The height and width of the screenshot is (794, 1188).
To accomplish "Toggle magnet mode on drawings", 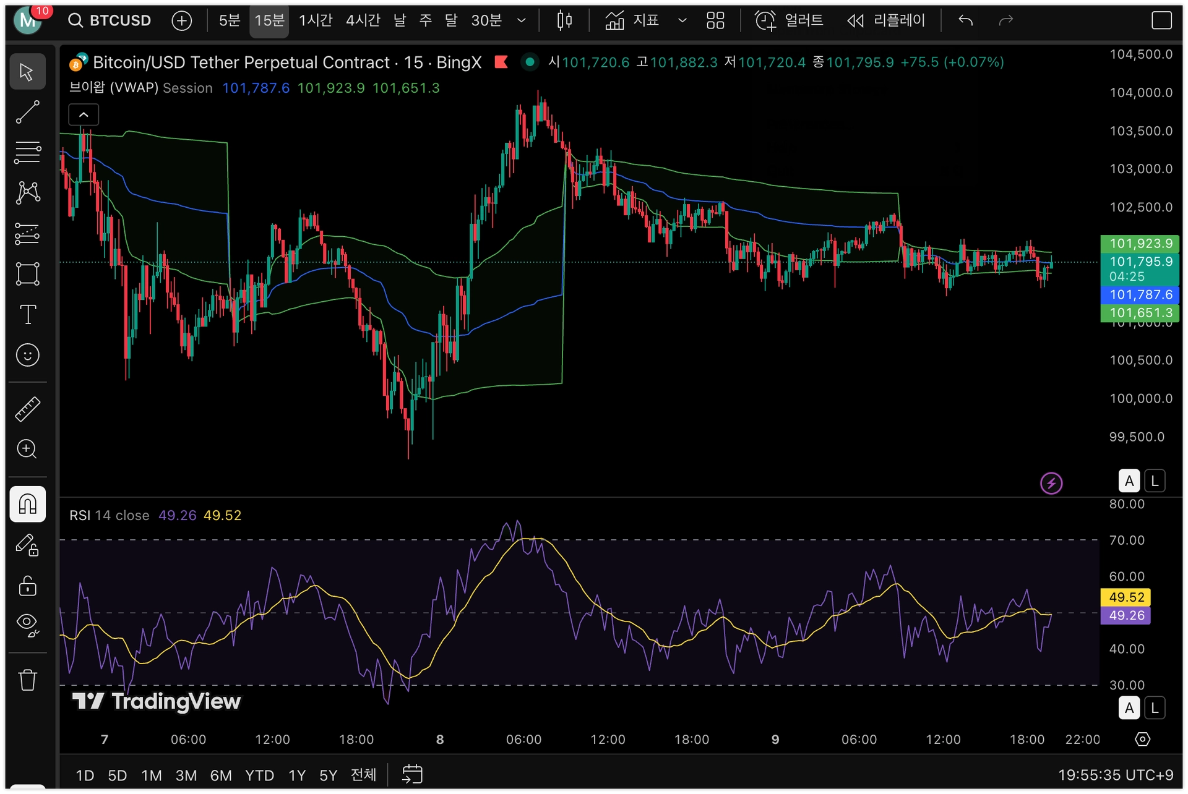I will point(27,504).
